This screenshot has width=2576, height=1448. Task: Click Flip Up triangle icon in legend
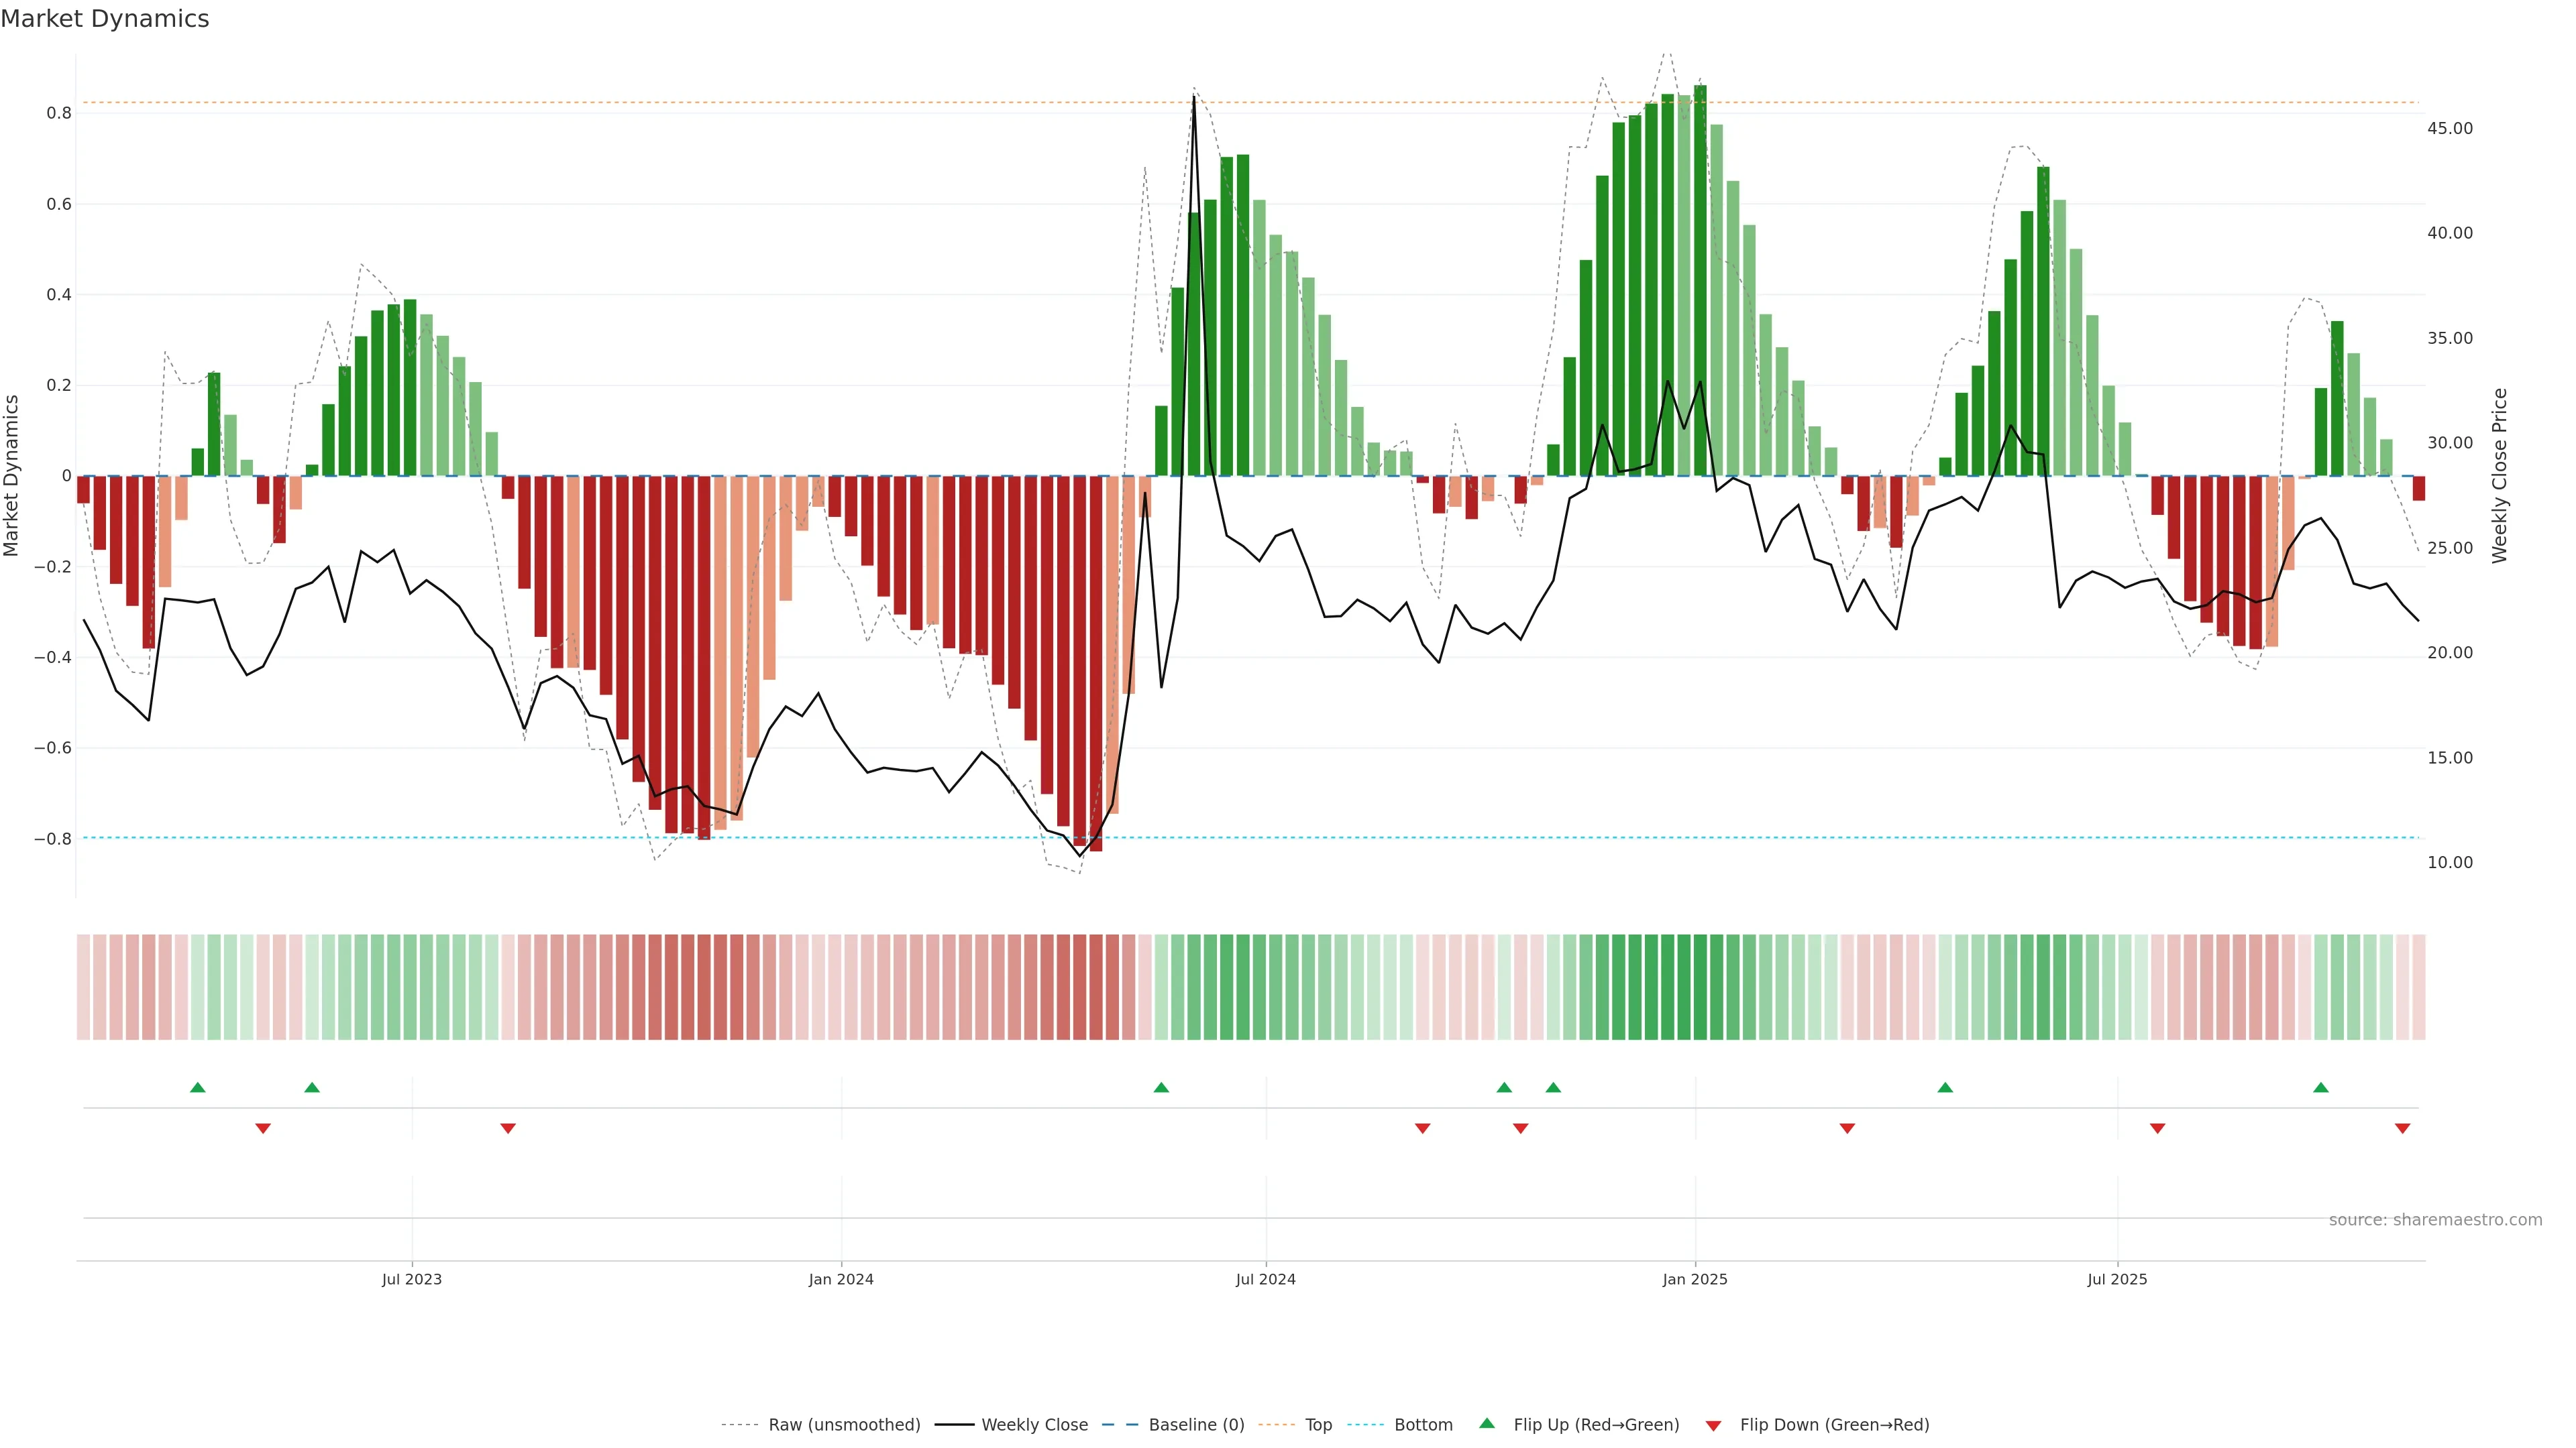point(1487,1423)
